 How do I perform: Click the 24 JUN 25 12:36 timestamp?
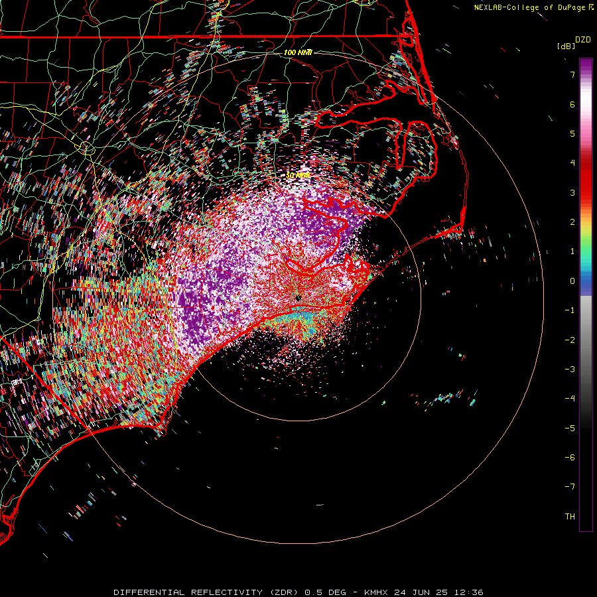[438, 592]
